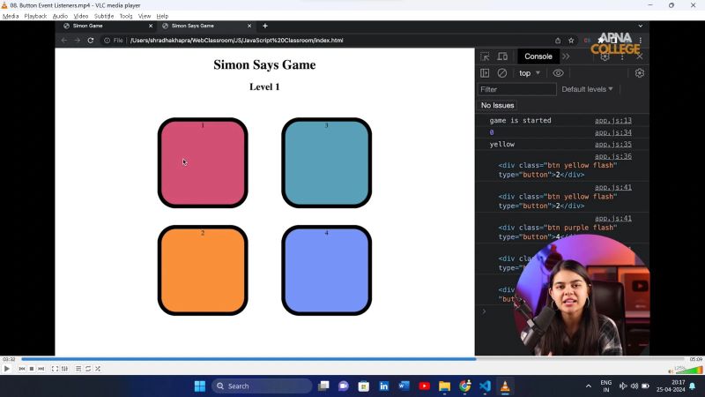
Task: Clear the console with the clear icon
Action: click(x=502, y=73)
